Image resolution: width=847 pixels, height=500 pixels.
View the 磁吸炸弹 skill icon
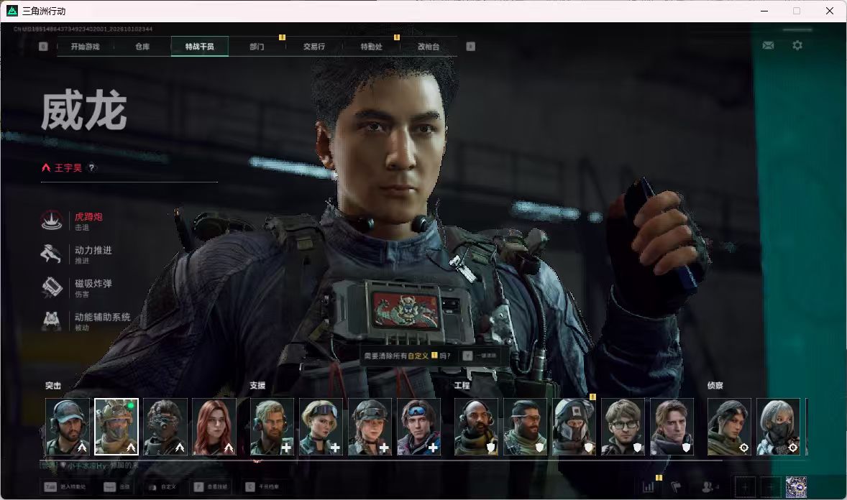(x=52, y=287)
